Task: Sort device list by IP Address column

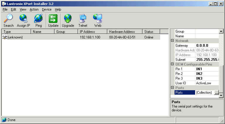Action: (x=93, y=32)
